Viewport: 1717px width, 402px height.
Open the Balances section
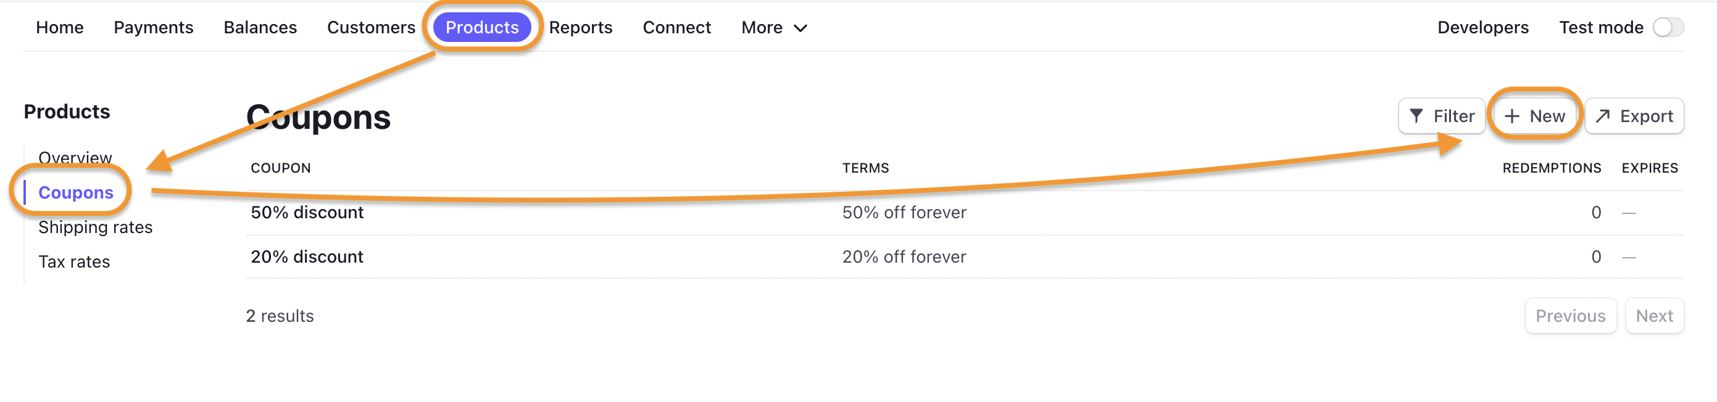(260, 27)
